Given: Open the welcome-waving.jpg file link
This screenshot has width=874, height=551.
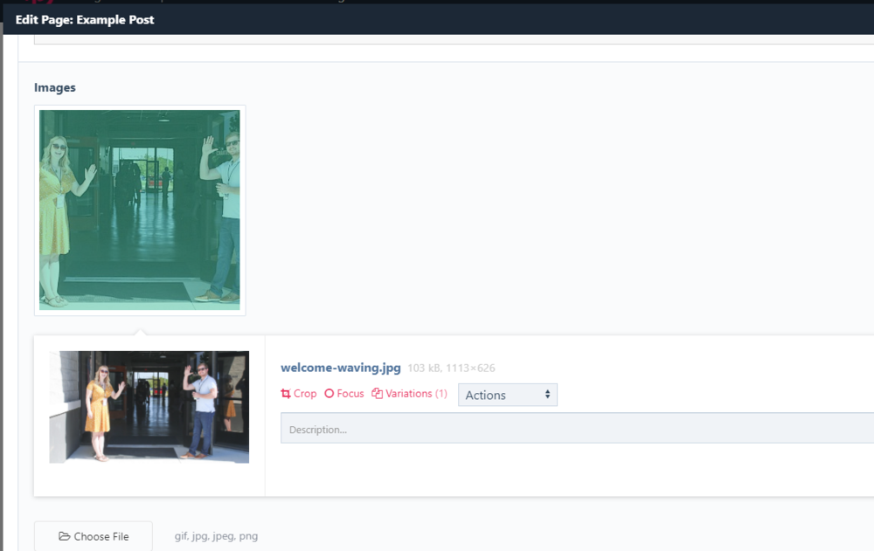Looking at the screenshot, I should tap(339, 368).
